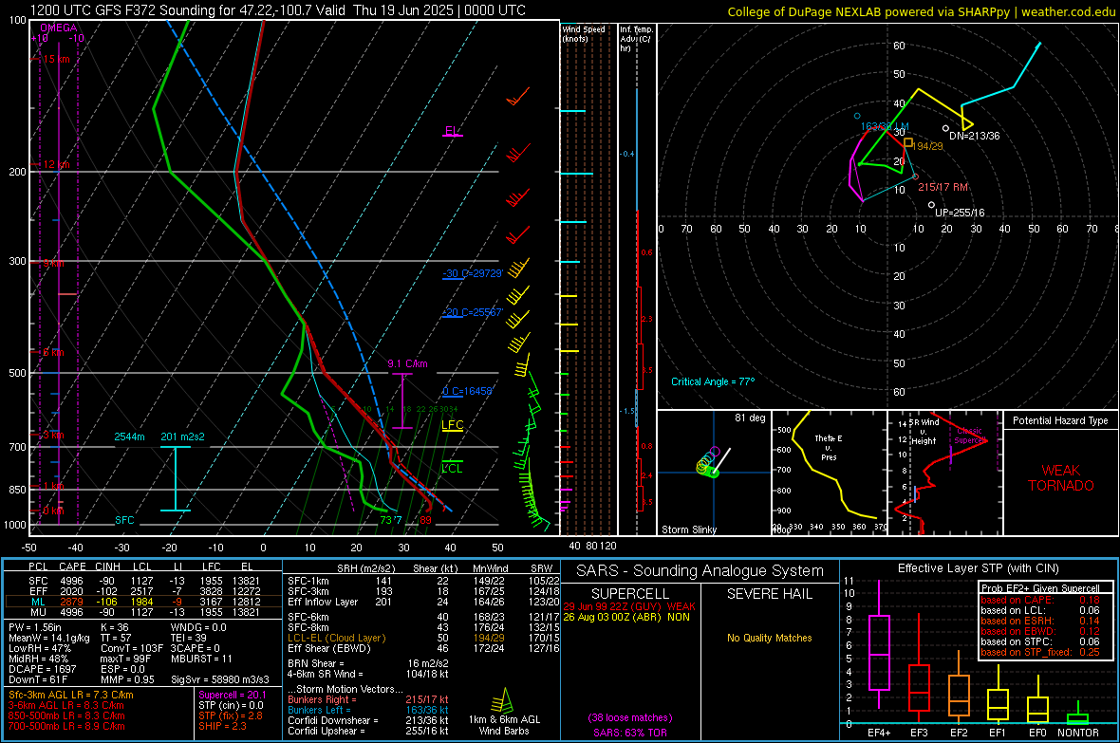Click the SHIP = 2.3 index

[222, 726]
